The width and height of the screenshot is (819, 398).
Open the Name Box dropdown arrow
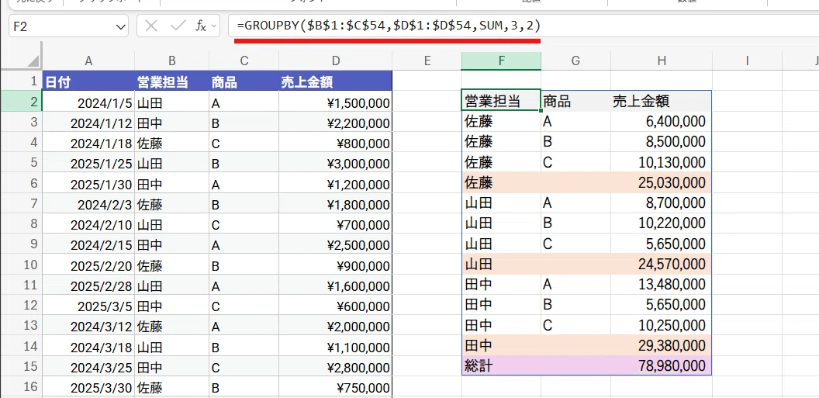click(x=121, y=26)
